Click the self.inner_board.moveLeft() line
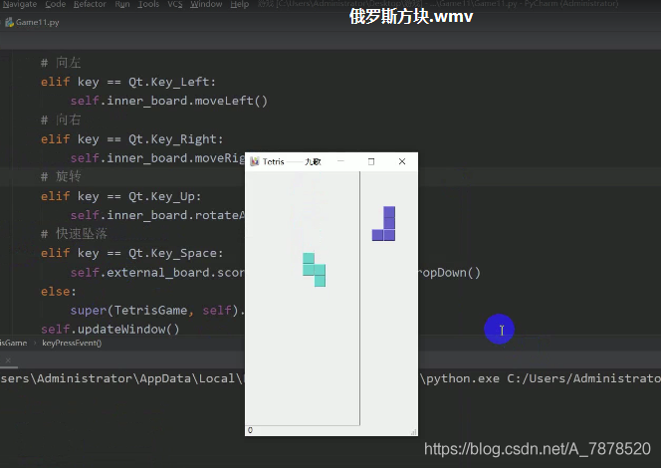 tap(168, 102)
